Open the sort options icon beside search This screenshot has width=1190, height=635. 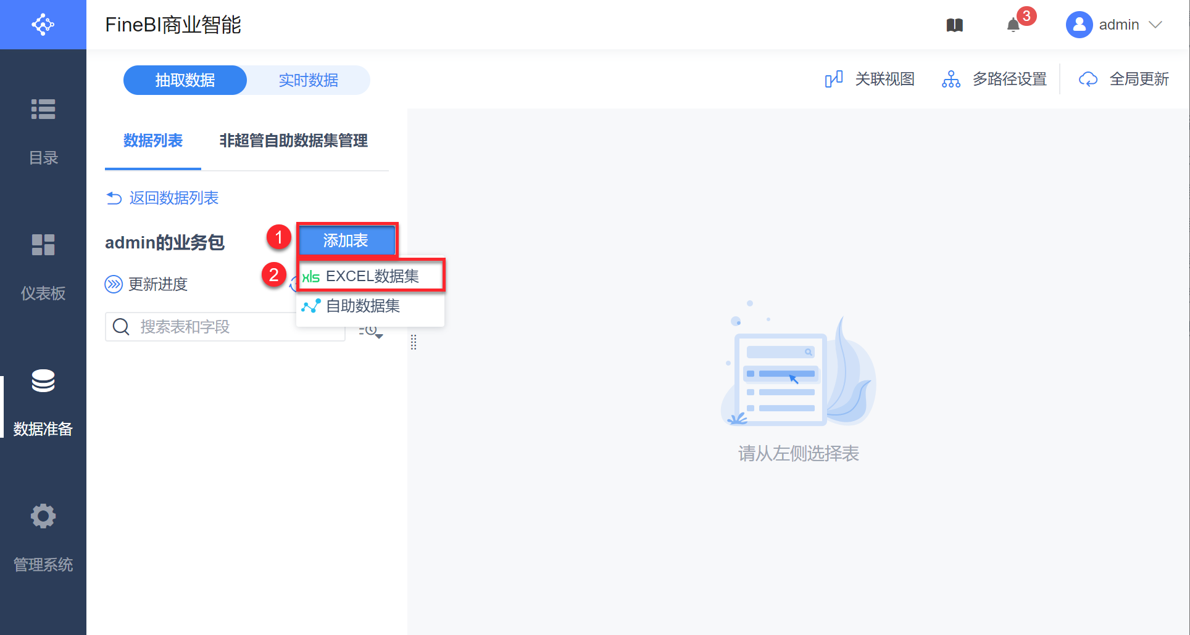pyautogui.click(x=371, y=332)
